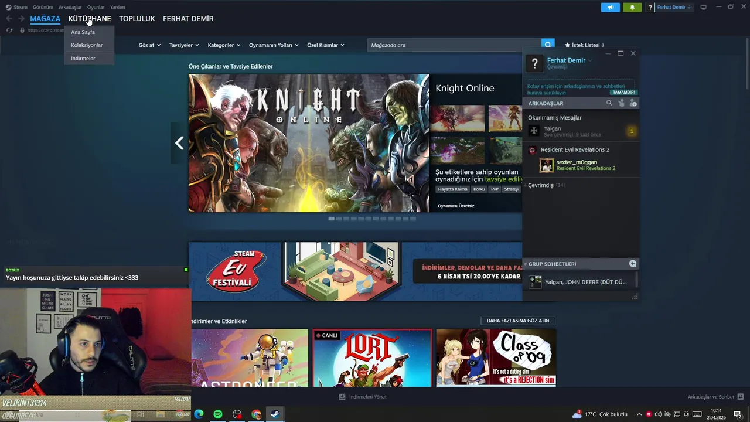This screenshot has height=422, width=750.
Task: Open the status dropdown beside Ferhat Demir
Action: coord(590,60)
